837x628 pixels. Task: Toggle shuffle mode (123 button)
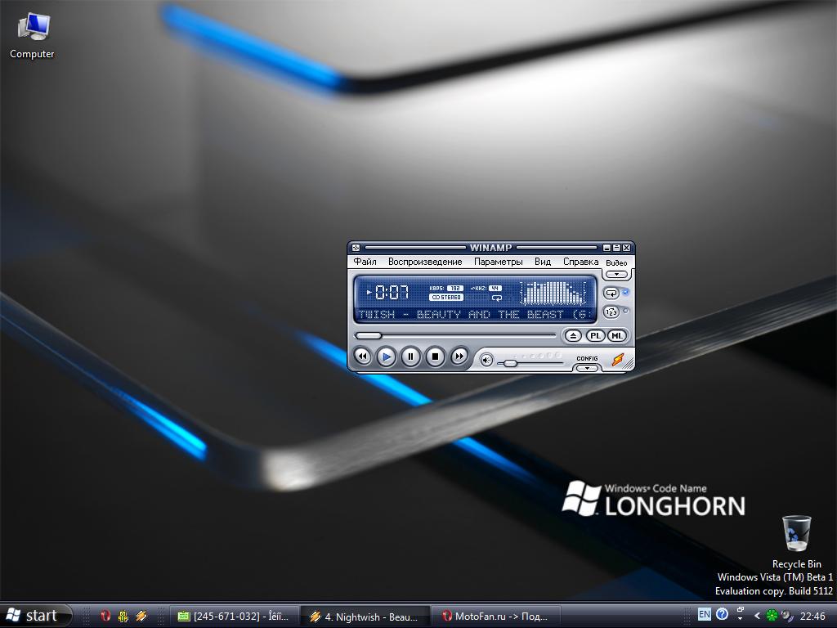[611, 312]
